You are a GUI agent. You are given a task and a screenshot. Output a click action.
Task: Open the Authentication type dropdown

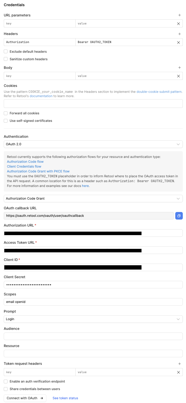(x=93, y=144)
